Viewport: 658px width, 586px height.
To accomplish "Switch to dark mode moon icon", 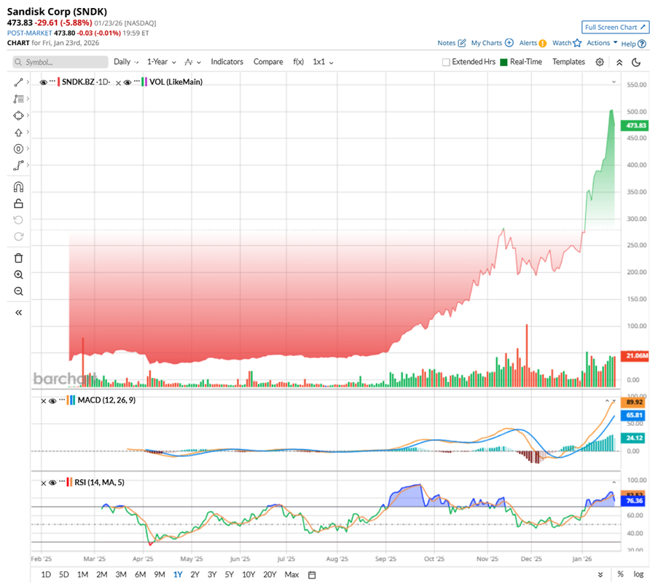I will pos(635,63).
